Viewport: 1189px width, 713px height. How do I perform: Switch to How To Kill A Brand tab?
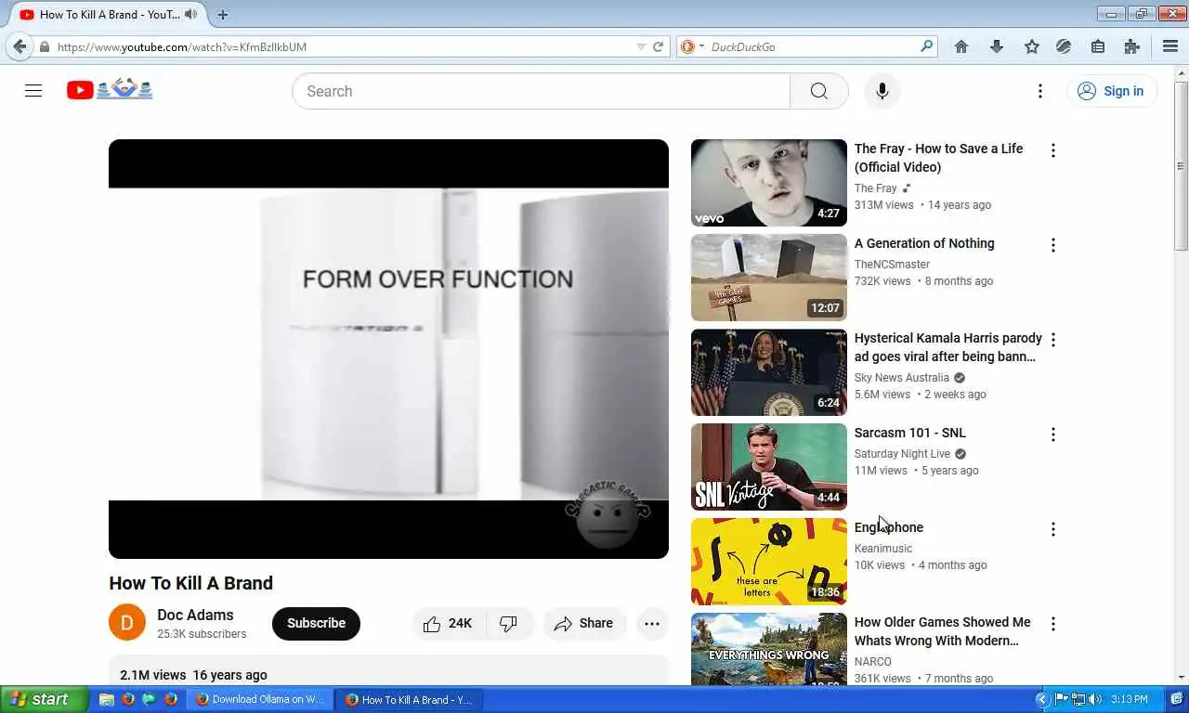coord(110,15)
